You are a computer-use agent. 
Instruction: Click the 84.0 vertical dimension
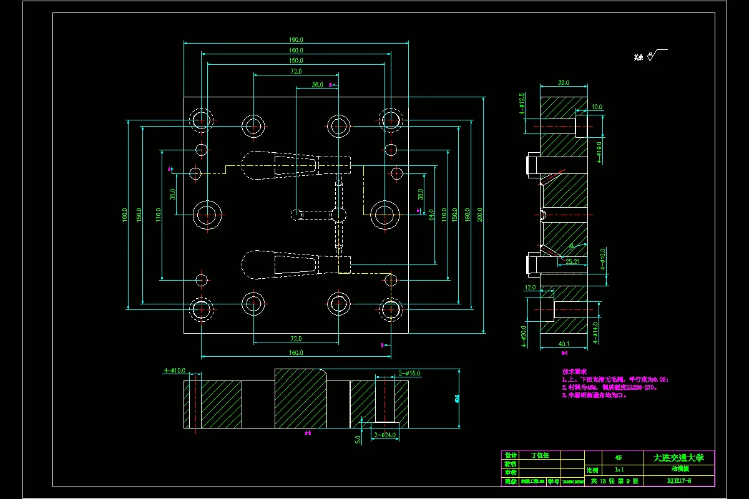click(431, 215)
